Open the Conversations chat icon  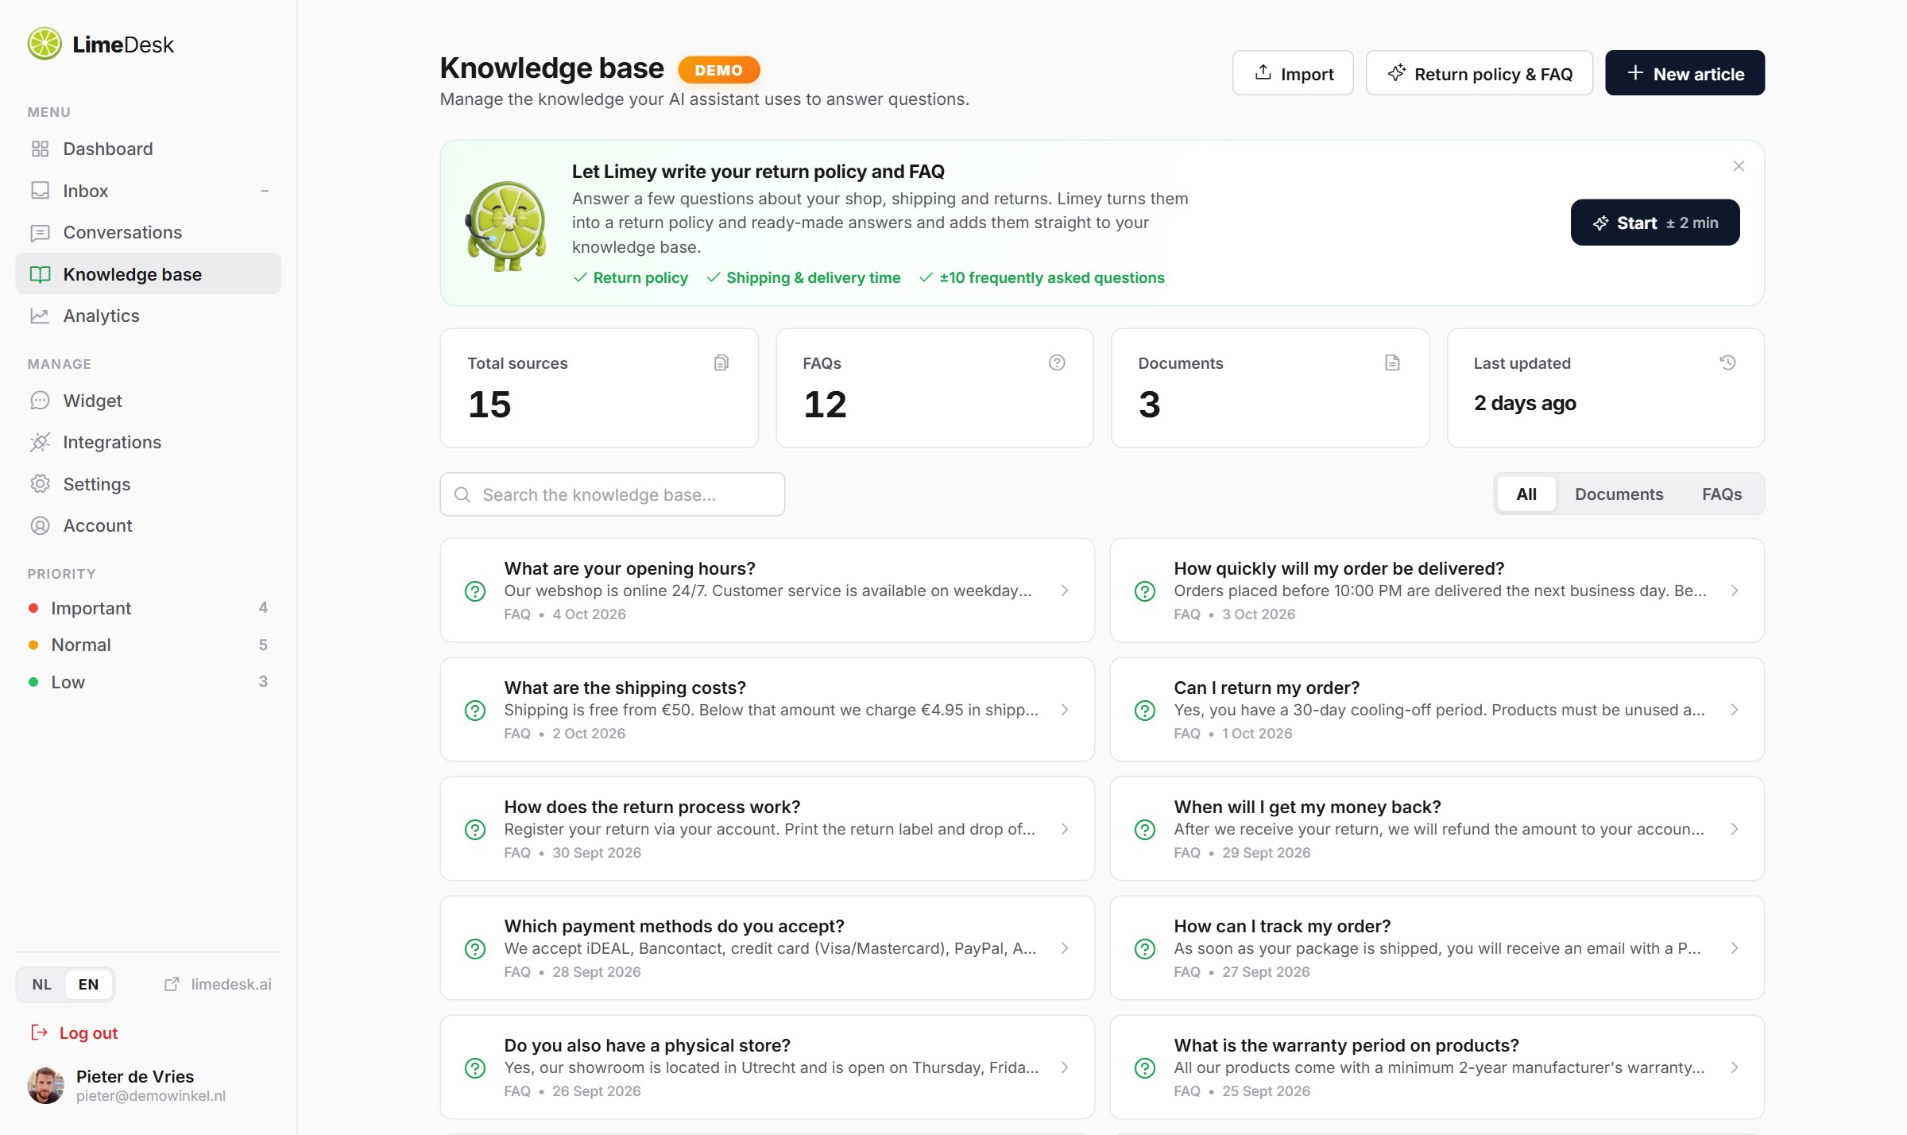pyautogui.click(x=40, y=233)
